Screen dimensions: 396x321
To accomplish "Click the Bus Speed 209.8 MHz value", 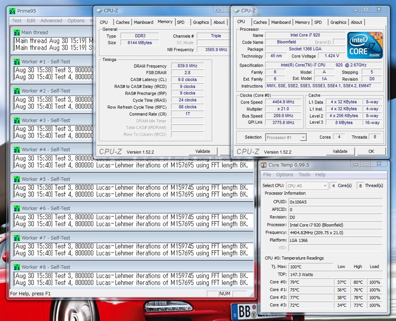I will [x=283, y=116].
